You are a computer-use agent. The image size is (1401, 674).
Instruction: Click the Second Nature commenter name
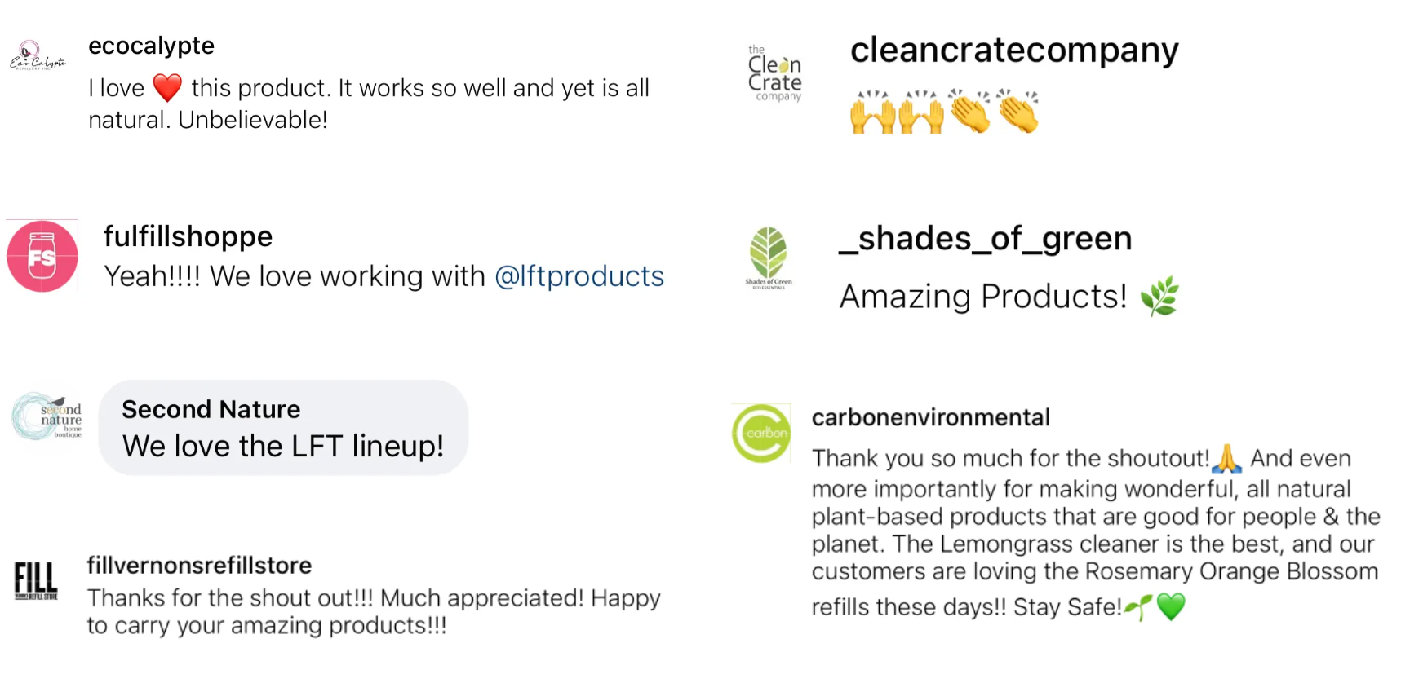point(211,409)
